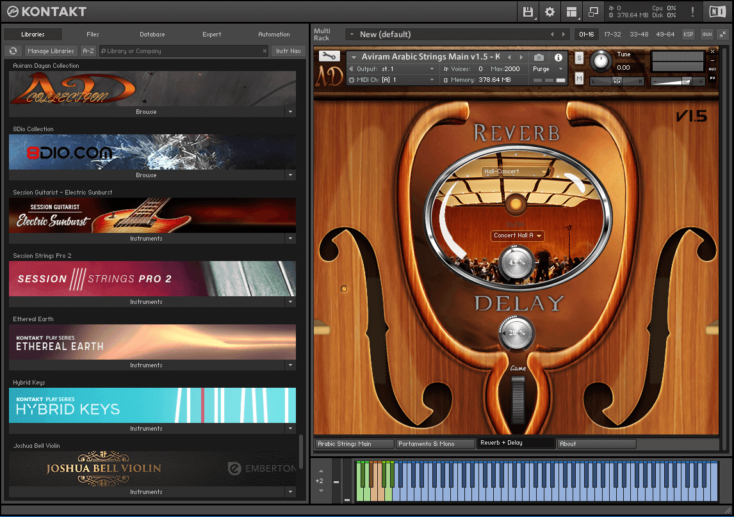The image size is (734, 517).
Task: Toggle the reverb orange power button
Action: click(x=516, y=204)
